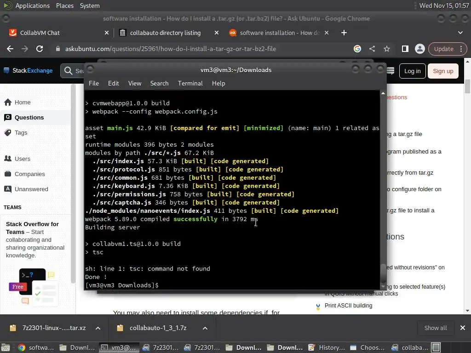
Task: Click the Show desktop icon in taskbar
Action: [6, 347]
